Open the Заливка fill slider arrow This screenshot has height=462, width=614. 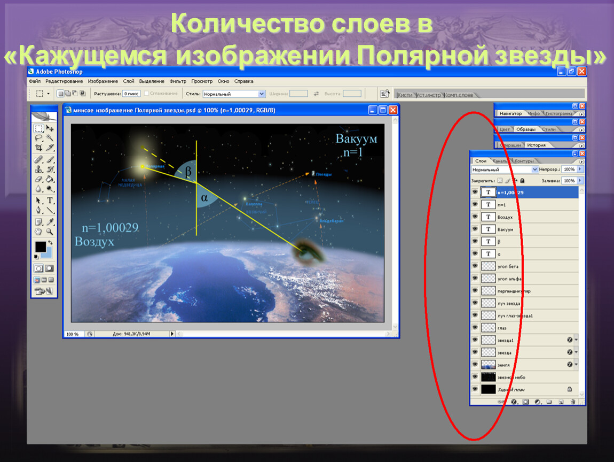580,180
